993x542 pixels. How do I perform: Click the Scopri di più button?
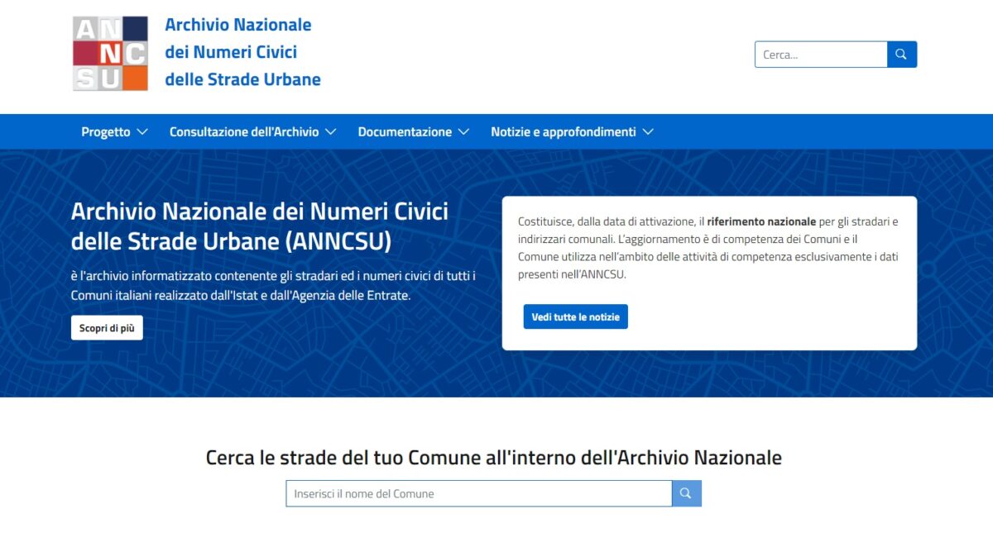coord(107,328)
